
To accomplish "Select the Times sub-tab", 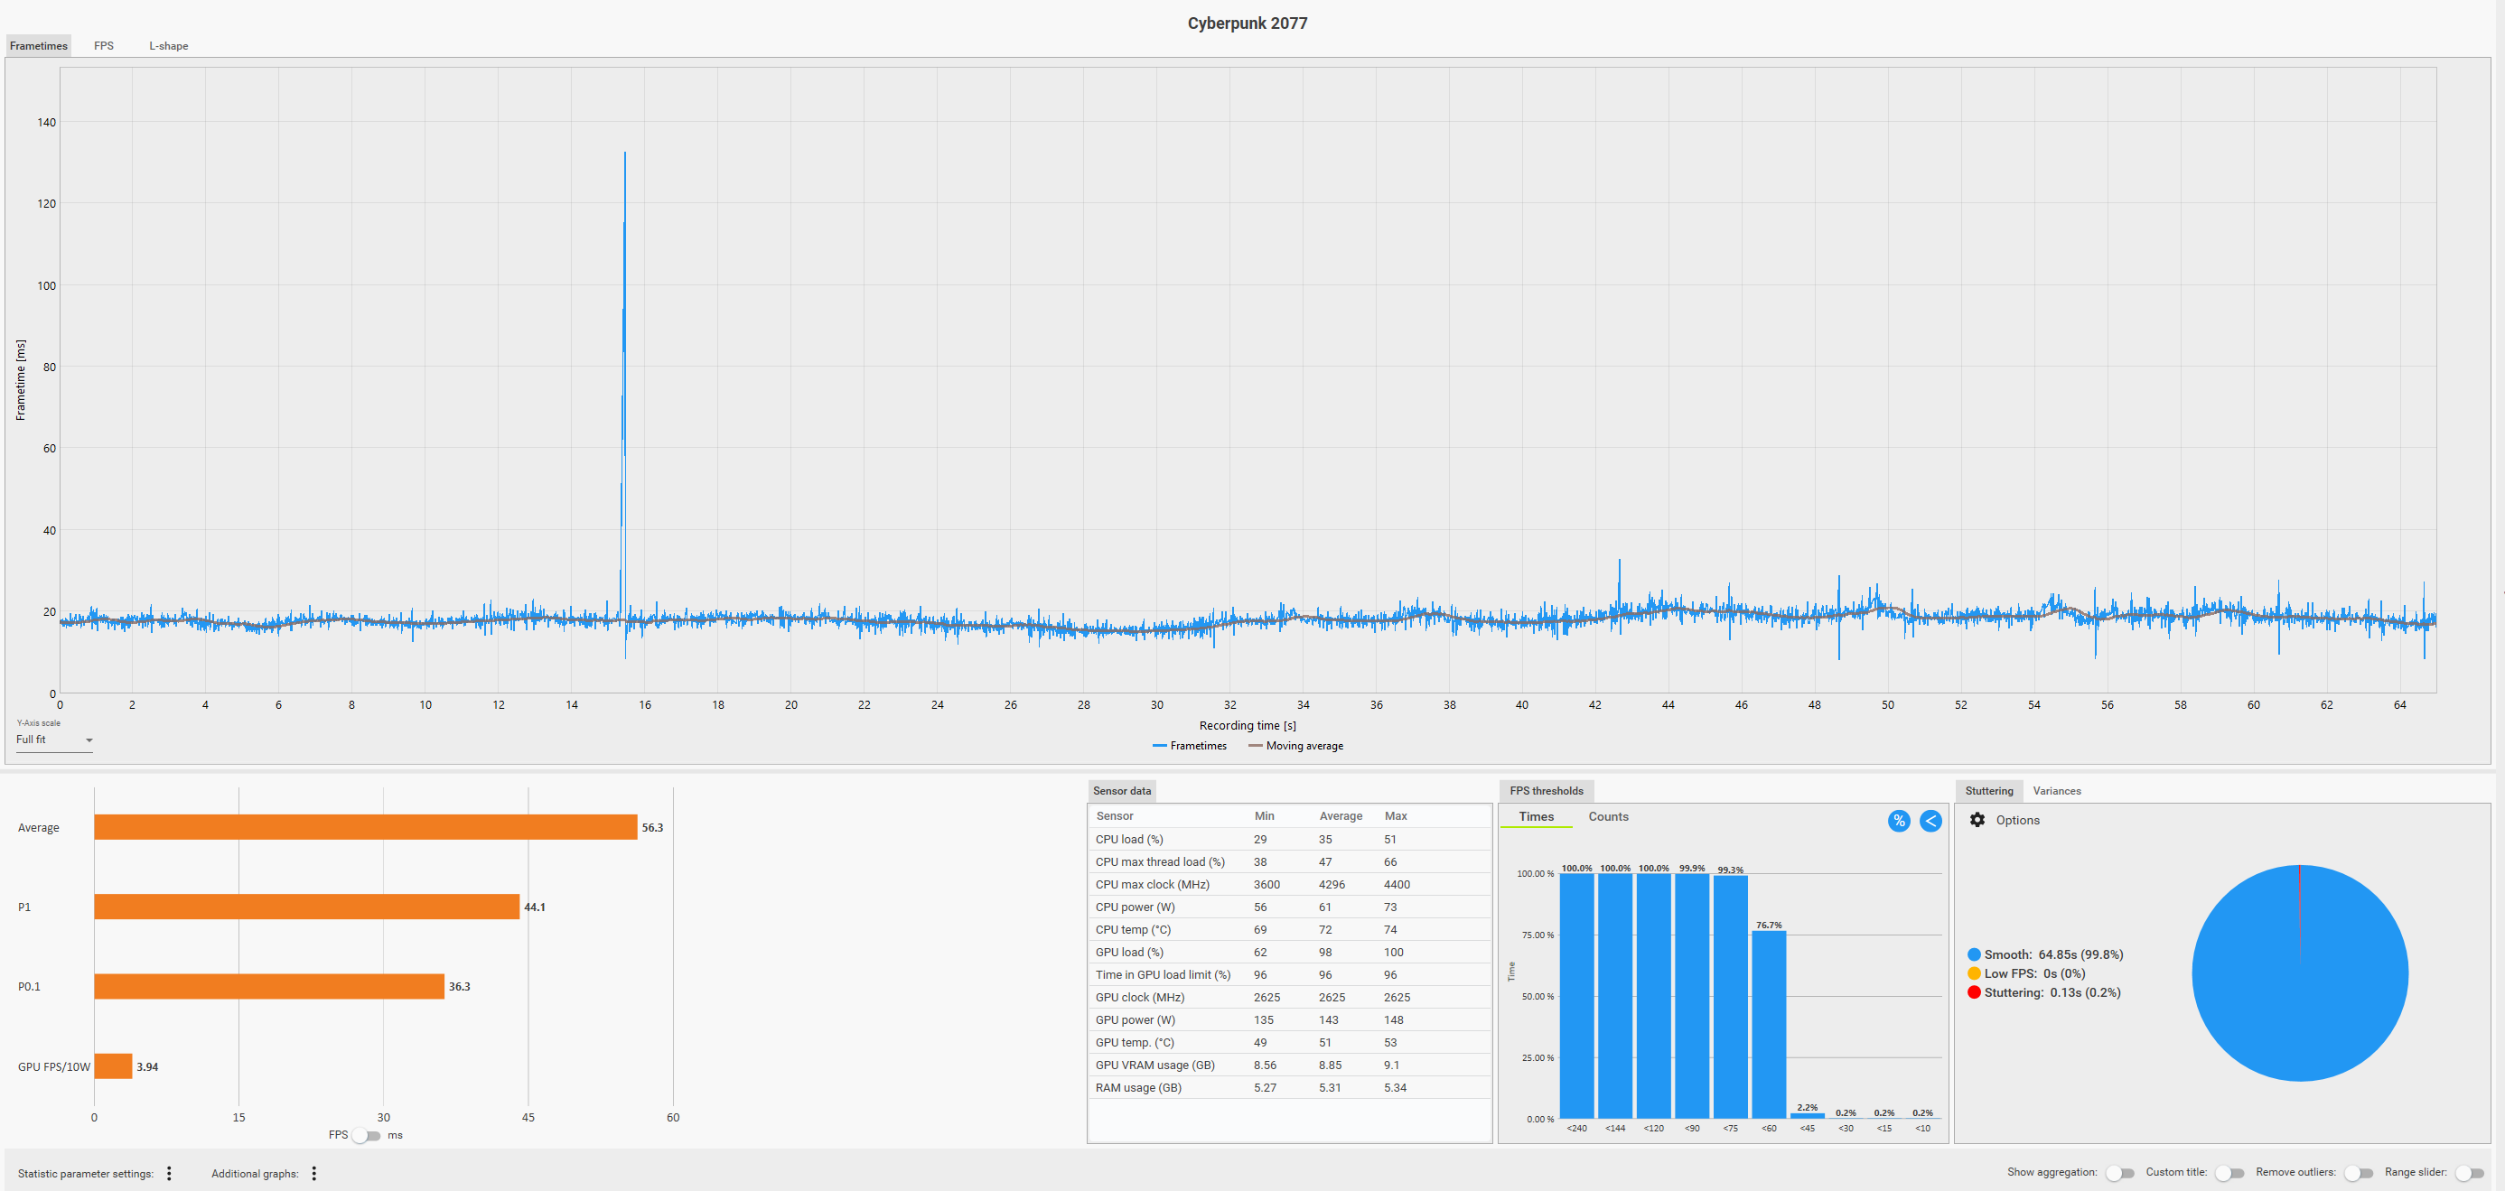I will tap(1537, 816).
